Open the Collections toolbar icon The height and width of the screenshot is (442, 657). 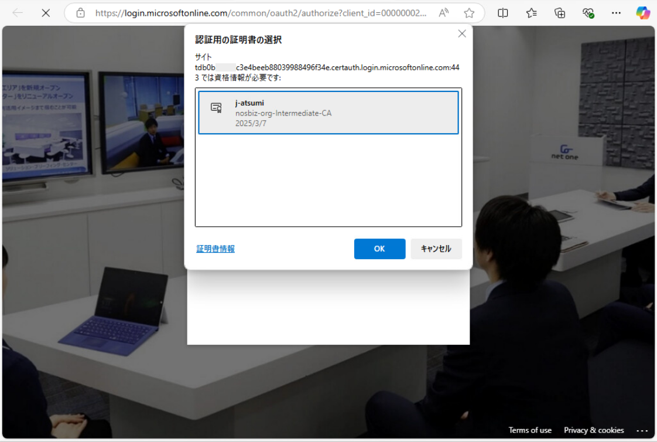pyautogui.click(x=560, y=13)
